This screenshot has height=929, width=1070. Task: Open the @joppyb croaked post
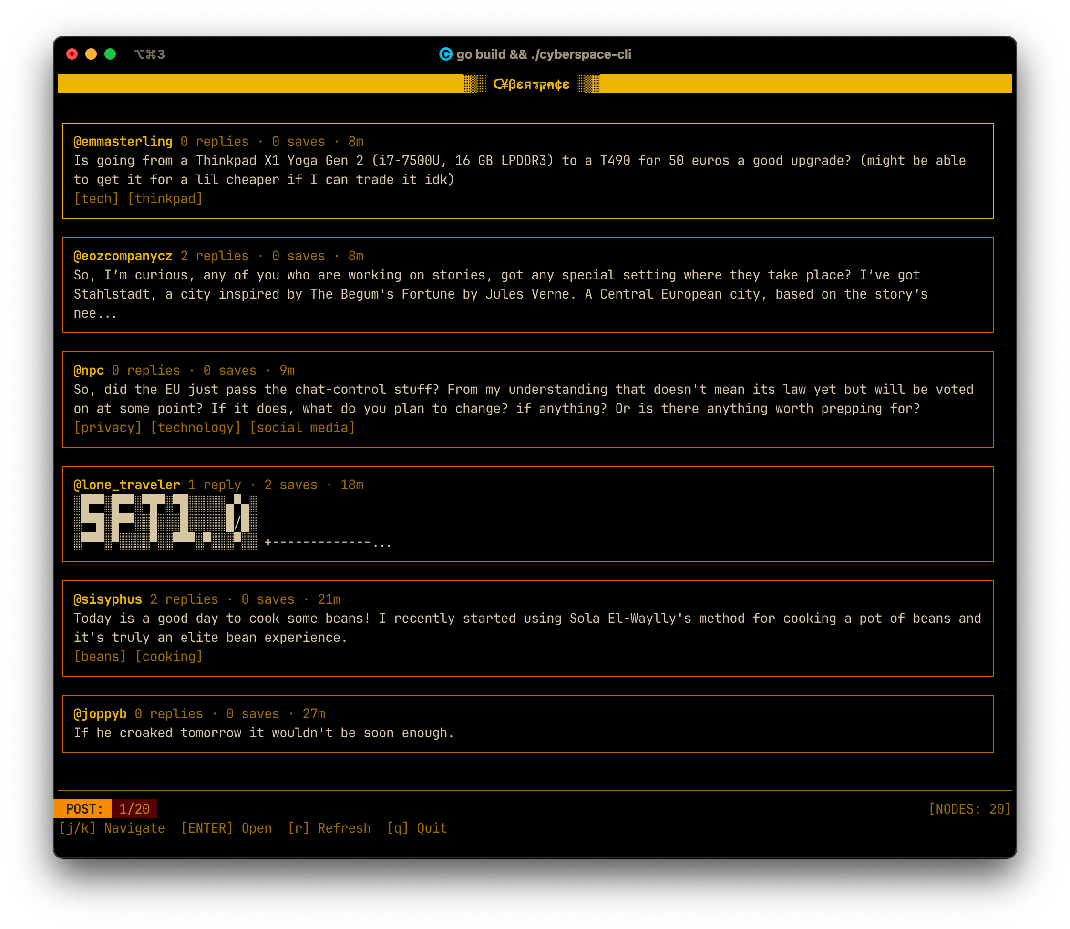click(x=263, y=733)
